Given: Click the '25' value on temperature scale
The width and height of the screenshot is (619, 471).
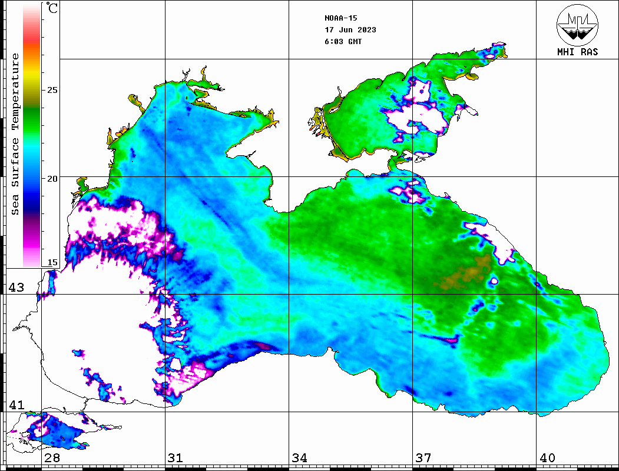Looking at the screenshot, I should click(x=52, y=90).
